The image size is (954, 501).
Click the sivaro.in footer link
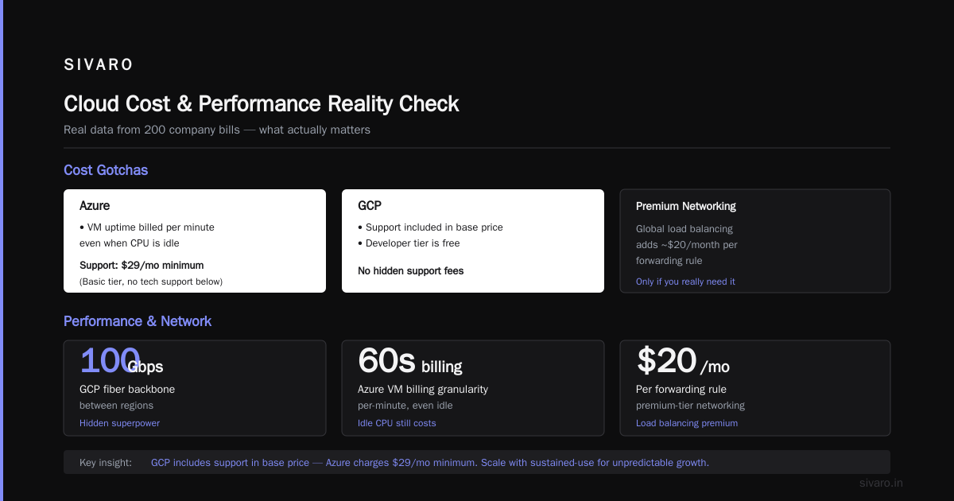[x=882, y=483]
